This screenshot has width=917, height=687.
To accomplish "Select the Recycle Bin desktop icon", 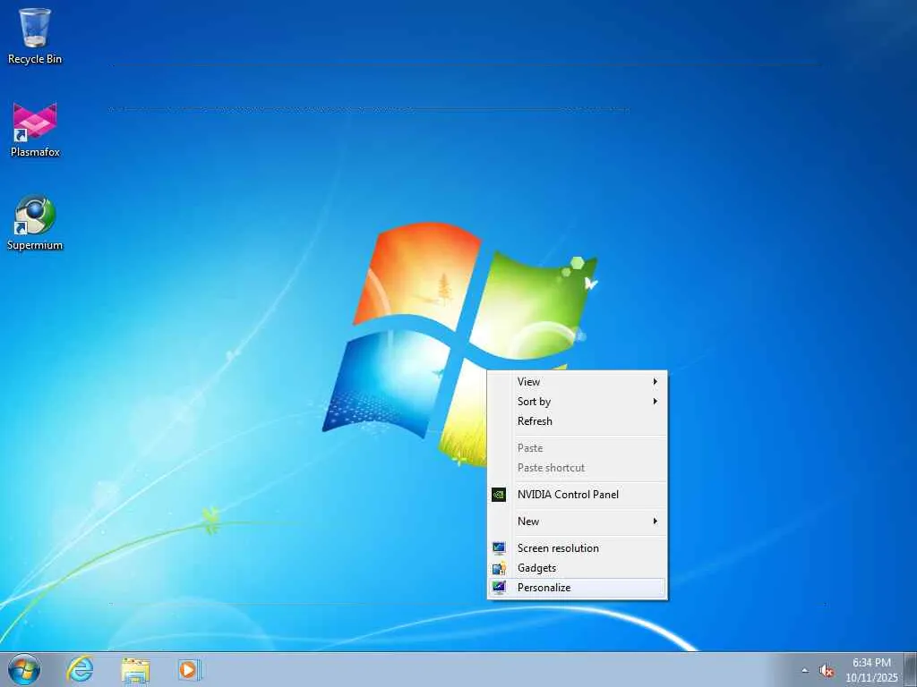I will [x=35, y=36].
